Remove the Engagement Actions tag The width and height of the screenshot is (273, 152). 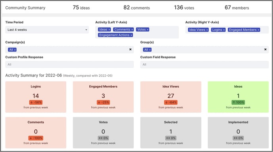131,35
